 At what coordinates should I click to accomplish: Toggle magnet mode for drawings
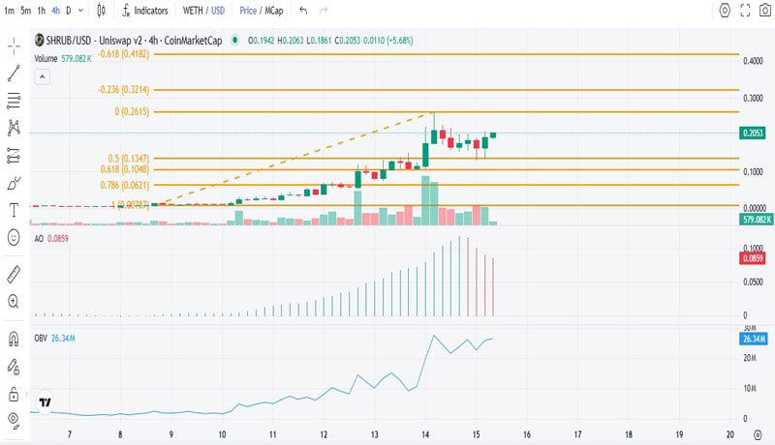(x=14, y=339)
